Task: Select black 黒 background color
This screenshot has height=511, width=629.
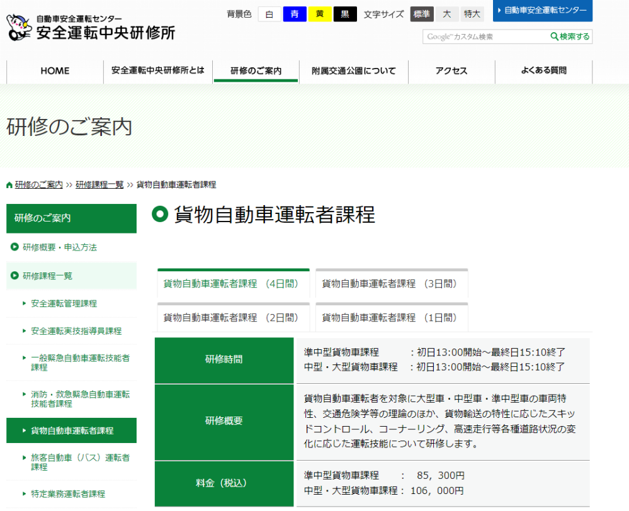Action: pos(345,14)
